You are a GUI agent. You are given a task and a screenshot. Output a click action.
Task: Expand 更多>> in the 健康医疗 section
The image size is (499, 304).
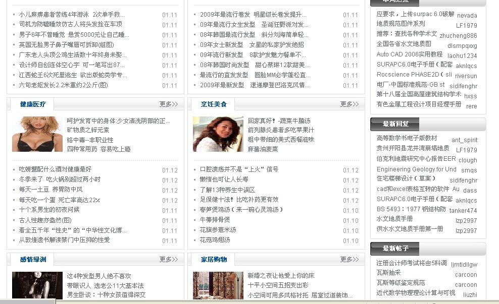(169, 104)
